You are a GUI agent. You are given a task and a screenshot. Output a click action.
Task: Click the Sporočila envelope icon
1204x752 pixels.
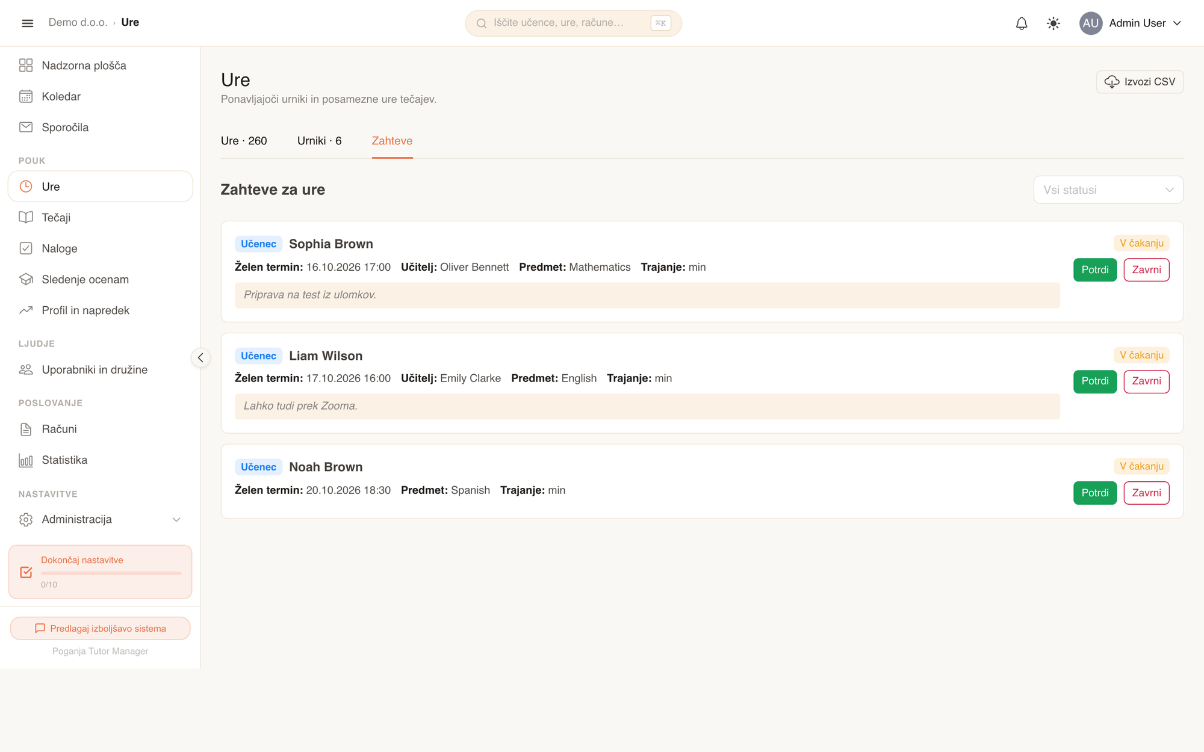click(26, 127)
